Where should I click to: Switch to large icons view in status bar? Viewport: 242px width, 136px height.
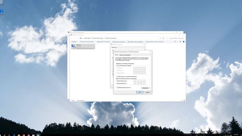pyautogui.click(x=184, y=100)
